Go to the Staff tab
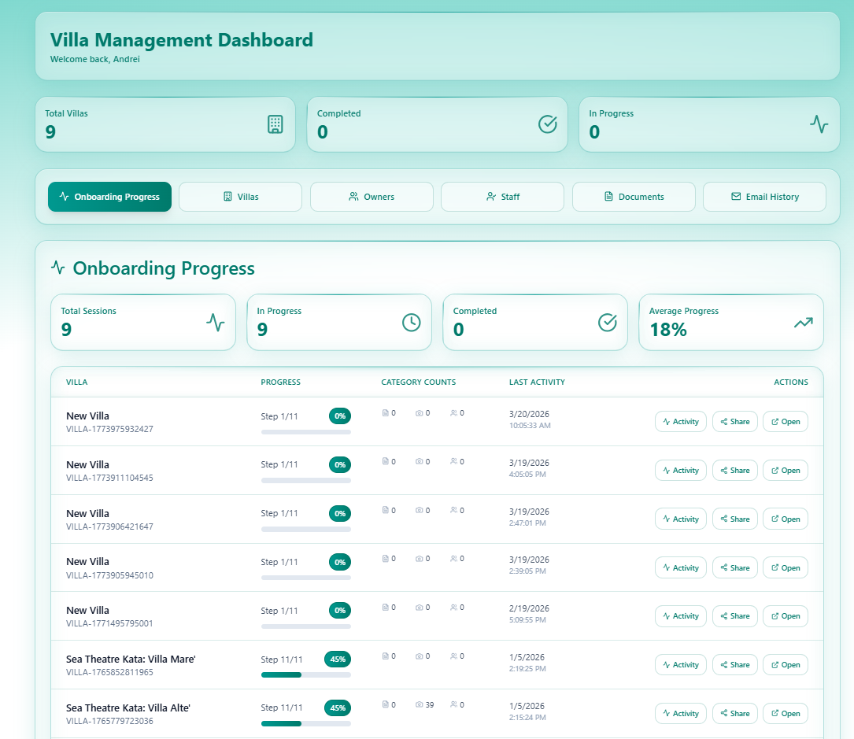The width and height of the screenshot is (854, 739). pyautogui.click(x=502, y=197)
